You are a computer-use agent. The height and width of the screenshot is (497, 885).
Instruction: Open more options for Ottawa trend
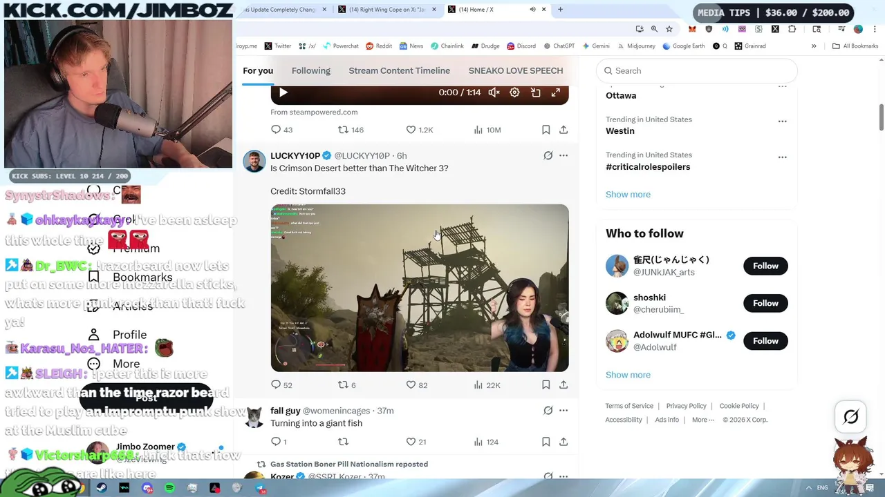click(x=782, y=86)
